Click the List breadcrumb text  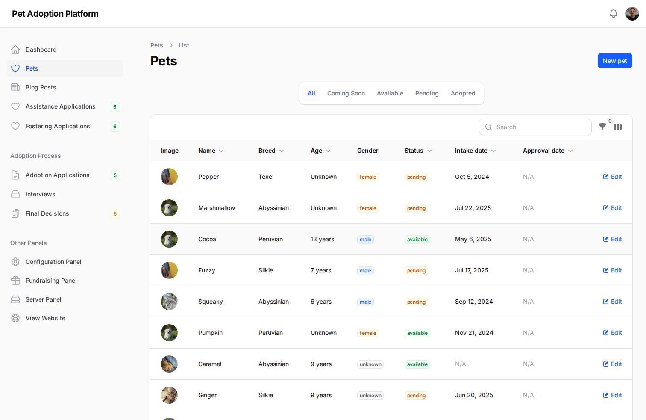tap(184, 45)
